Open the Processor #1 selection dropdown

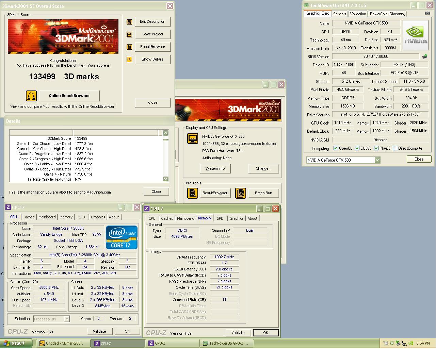(67, 319)
